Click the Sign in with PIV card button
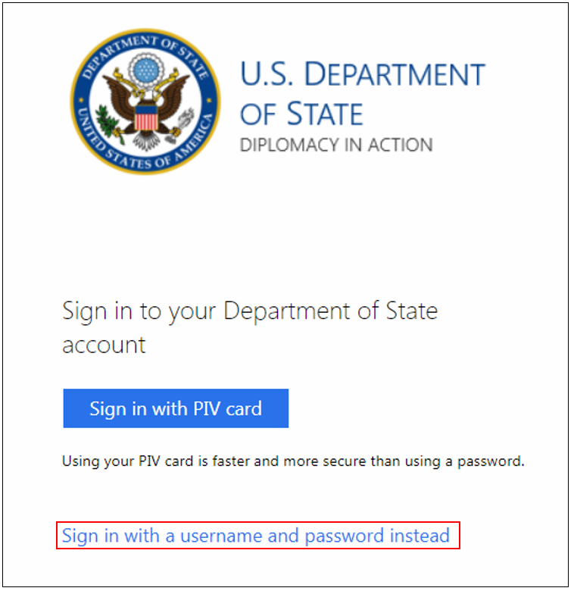Screen dimensions: 574x591 pos(176,408)
